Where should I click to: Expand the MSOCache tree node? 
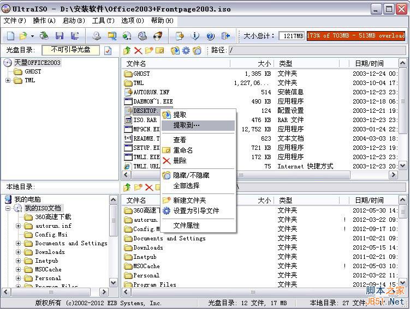19,269
